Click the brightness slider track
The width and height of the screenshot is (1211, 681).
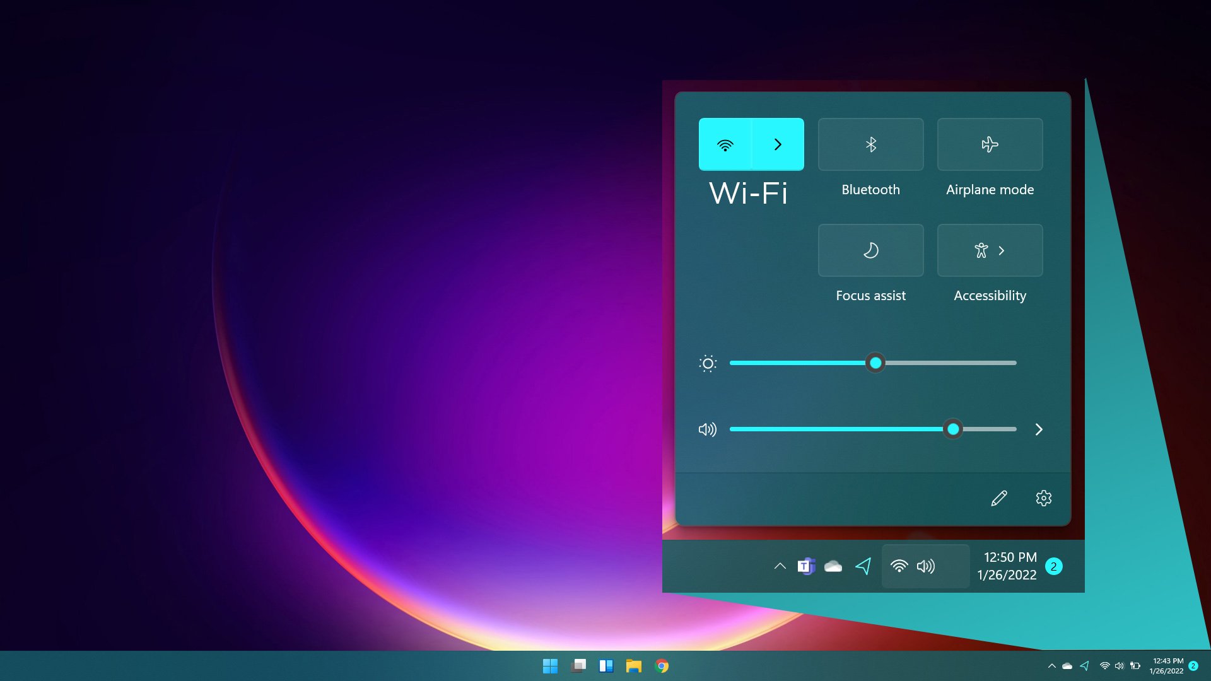946,363
